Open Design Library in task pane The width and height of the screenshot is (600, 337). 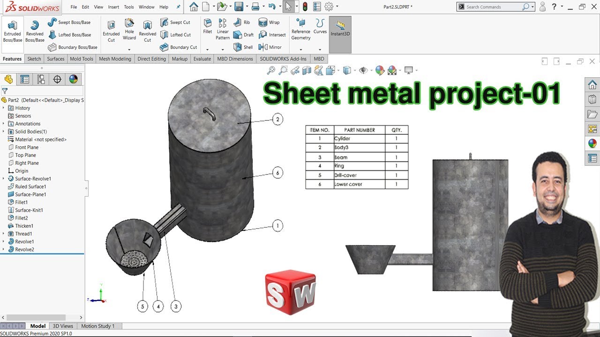coord(592,99)
